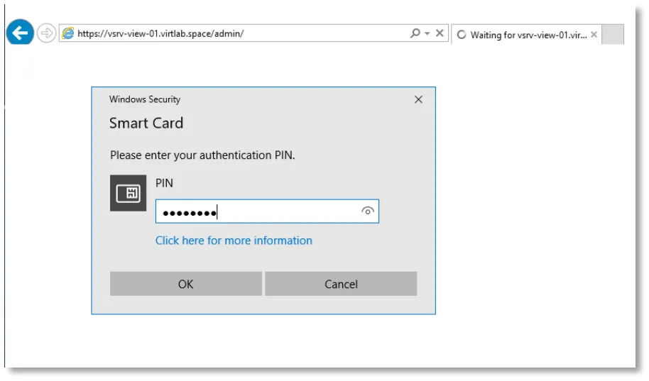Click the loading spinner on the tab
649x381 pixels.
(461, 35)
